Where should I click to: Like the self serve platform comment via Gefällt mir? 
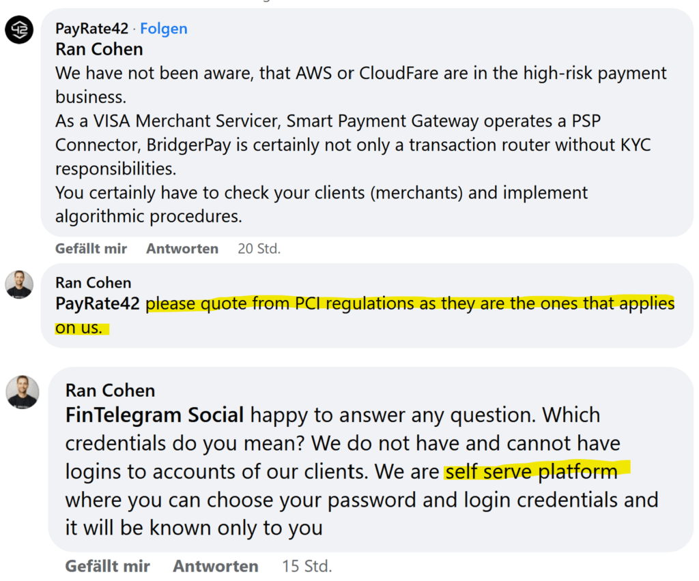107,566
